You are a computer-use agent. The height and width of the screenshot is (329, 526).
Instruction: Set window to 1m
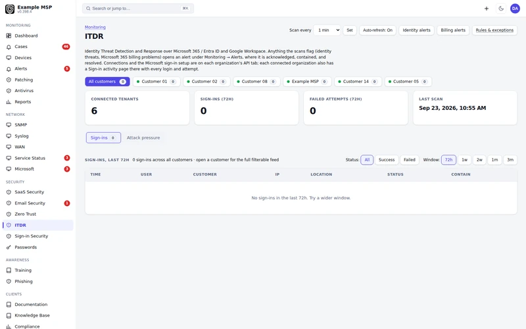(495, 160)
